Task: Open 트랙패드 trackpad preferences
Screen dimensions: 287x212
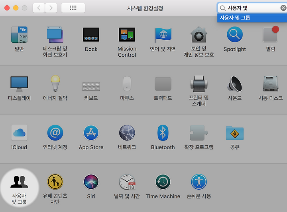Action: 163,84
